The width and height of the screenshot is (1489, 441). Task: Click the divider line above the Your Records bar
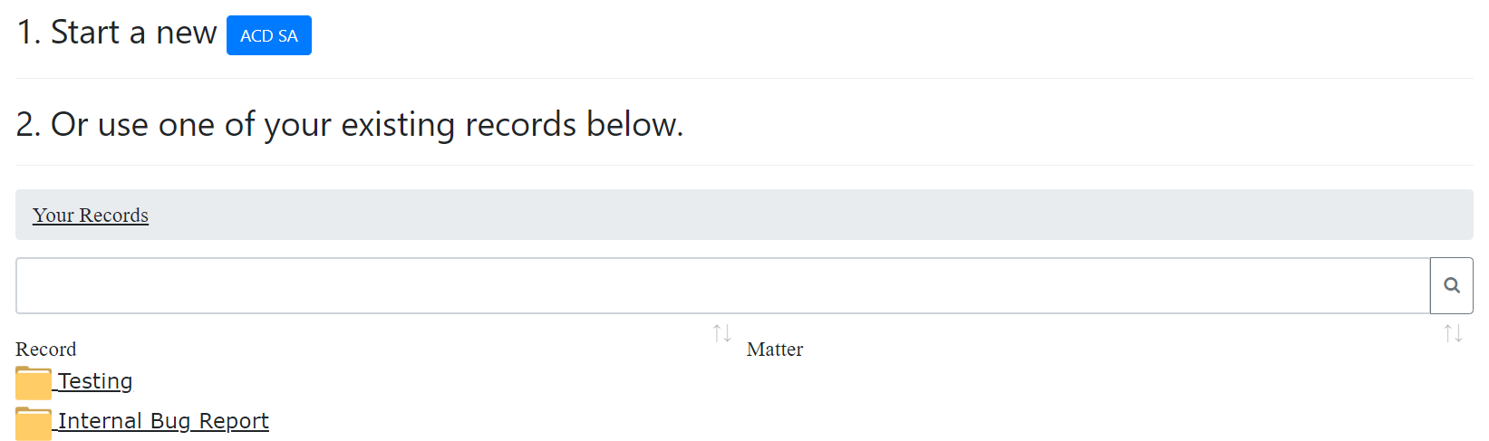pyautogui.click(x=743, y=166)
